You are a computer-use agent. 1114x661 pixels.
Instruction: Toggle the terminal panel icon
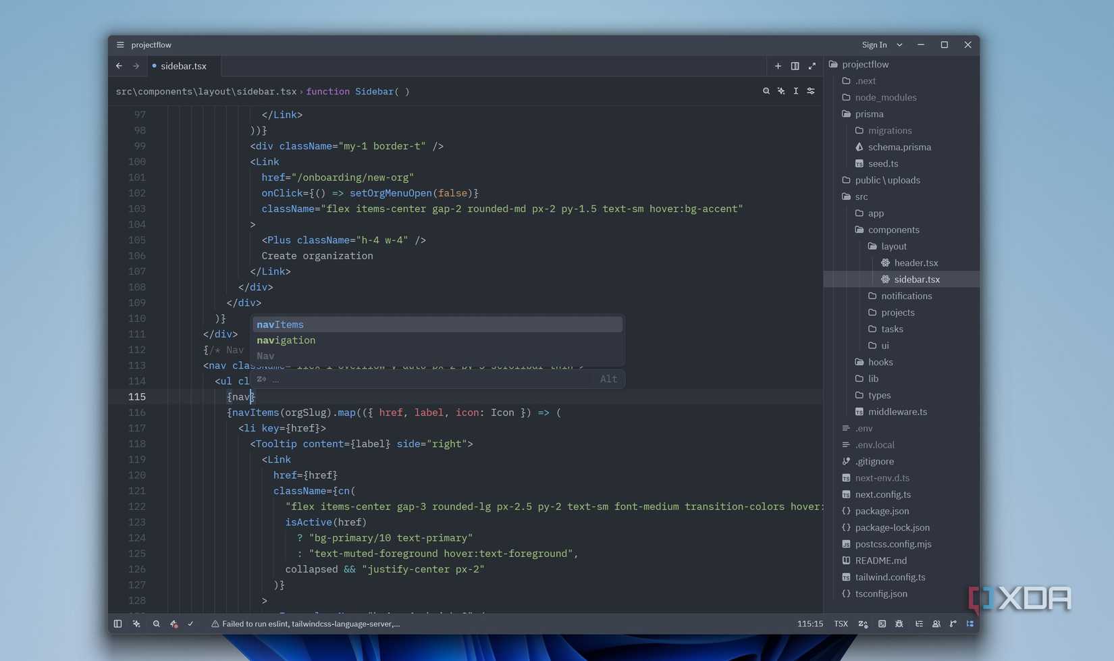[x=882, y=624]
